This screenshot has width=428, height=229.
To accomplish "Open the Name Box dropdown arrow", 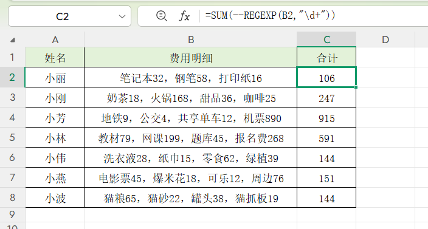I will (122, 16).
